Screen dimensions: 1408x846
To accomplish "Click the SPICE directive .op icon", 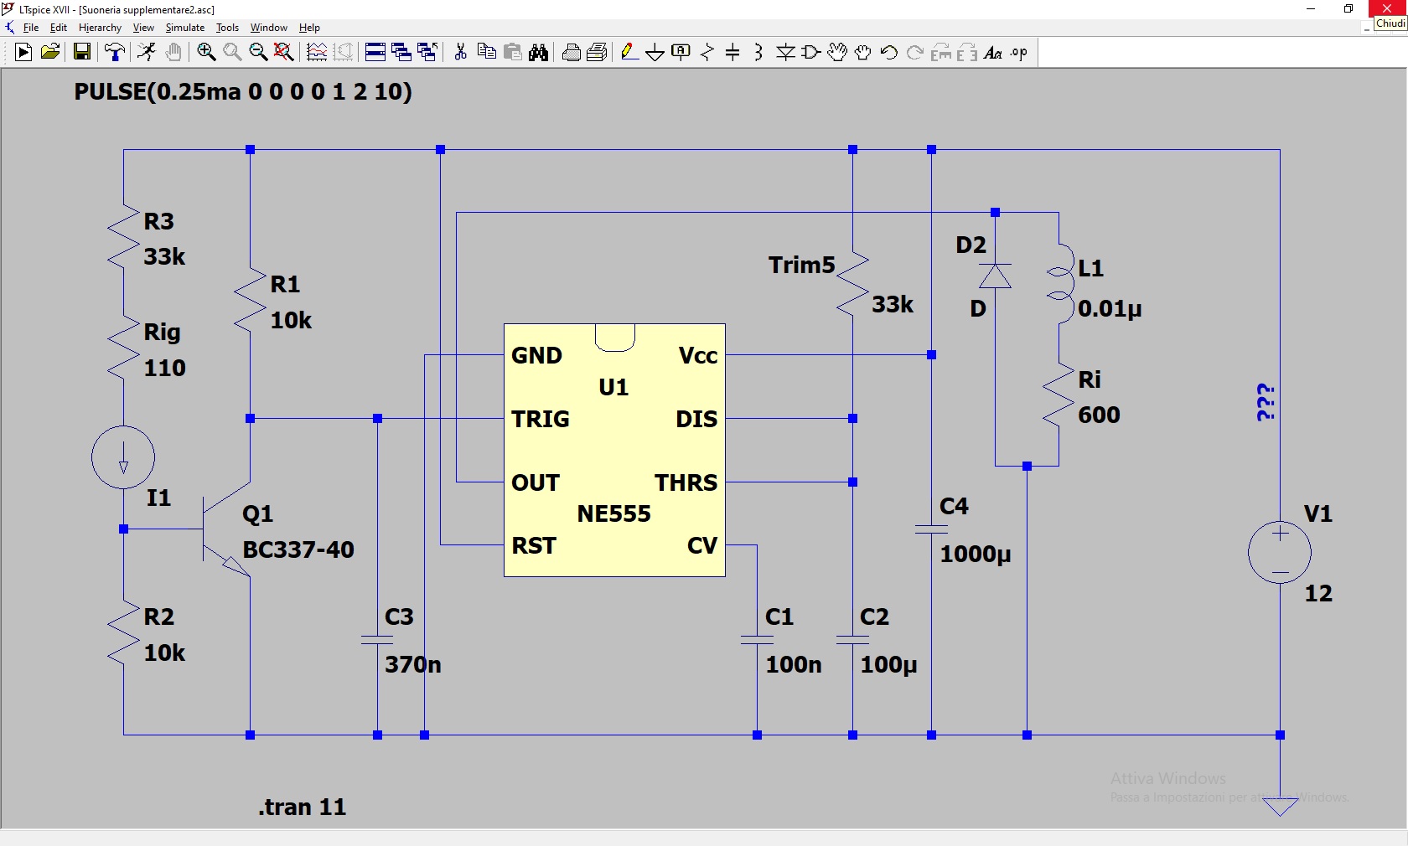I will pyautogui.click(x=1019, y=53).
